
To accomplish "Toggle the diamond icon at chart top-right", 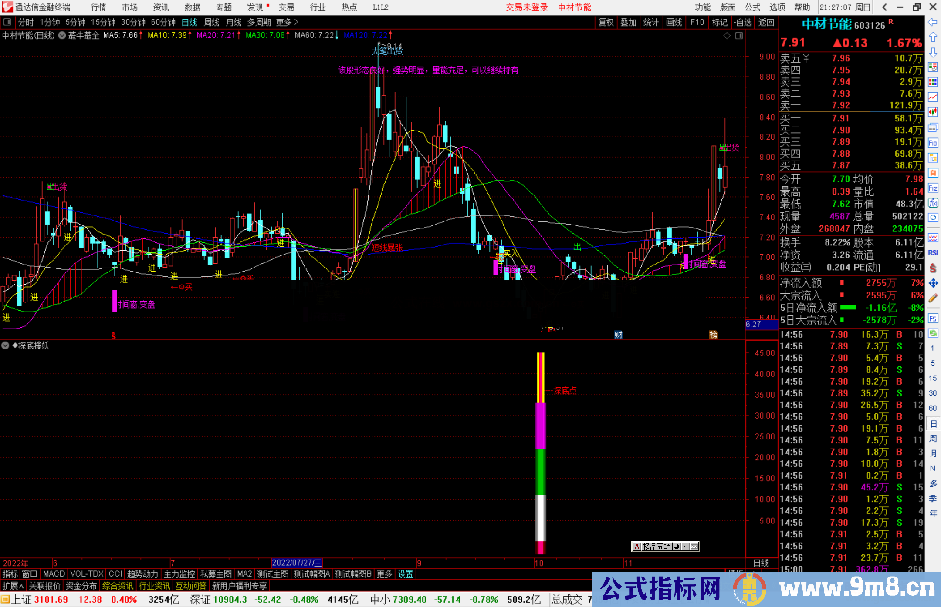I will (x=727, y=36).
